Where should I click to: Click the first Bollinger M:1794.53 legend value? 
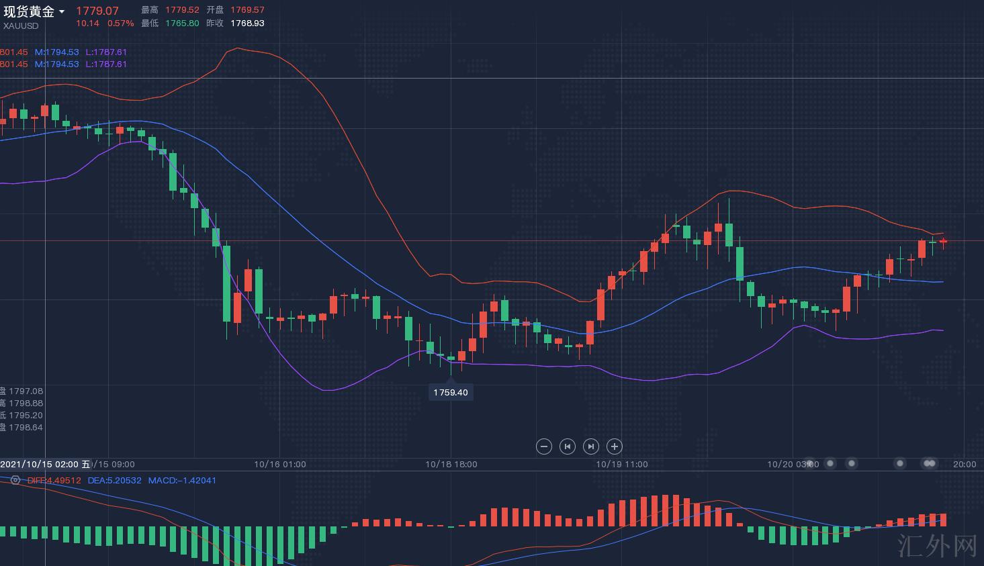tap(56, 52)
